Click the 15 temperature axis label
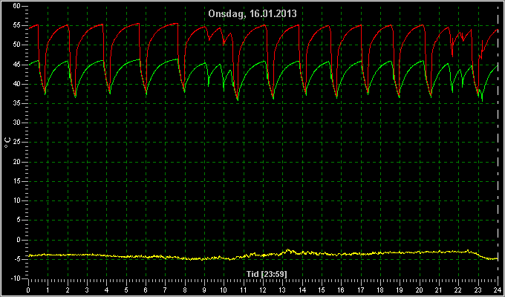Viewport: 505px width, 297px height. [17, 181]
